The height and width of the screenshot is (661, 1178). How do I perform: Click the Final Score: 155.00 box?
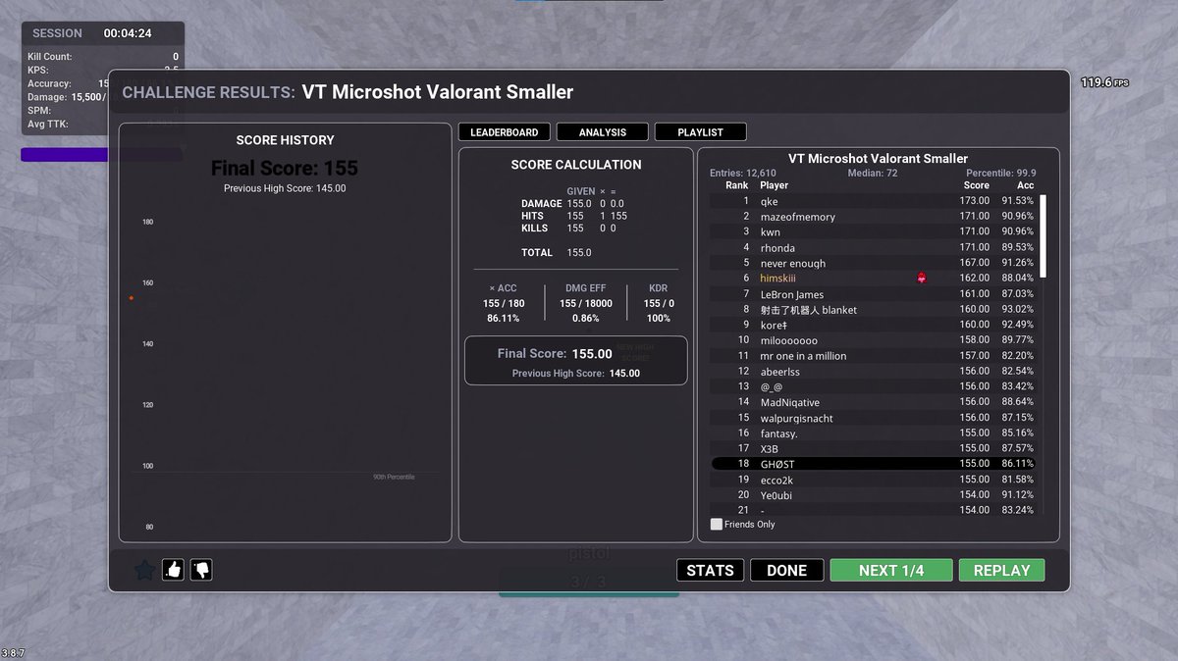pyautogui.click(x=575, y=361)
